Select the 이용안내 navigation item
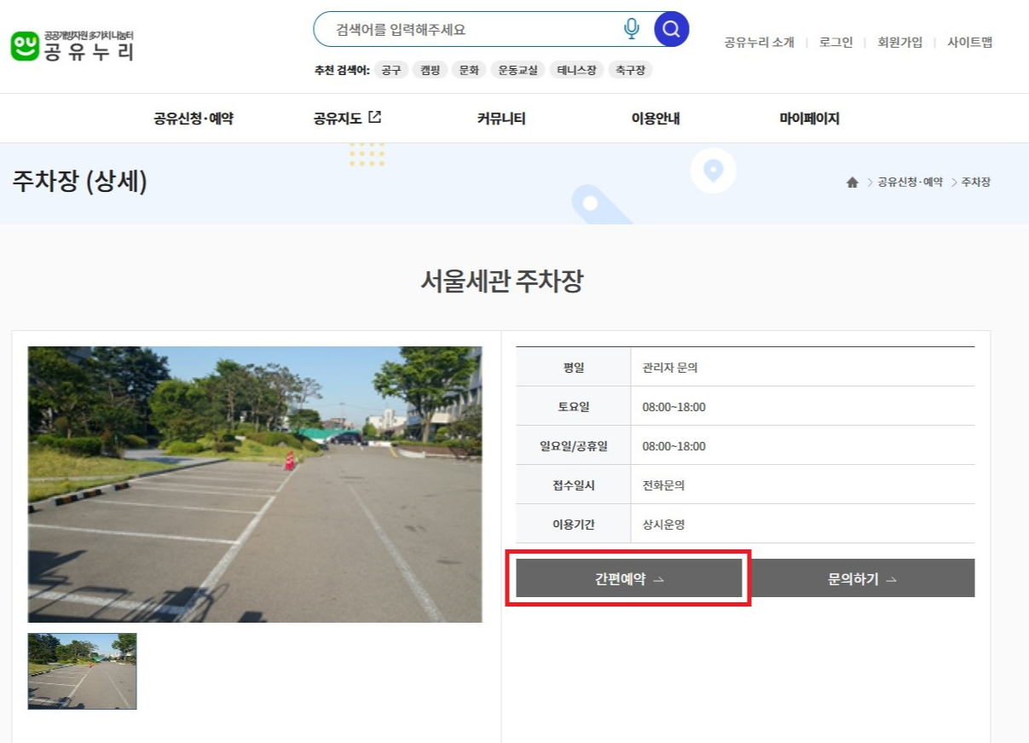This screenshot has width=1029, height=743. (656, 119)
